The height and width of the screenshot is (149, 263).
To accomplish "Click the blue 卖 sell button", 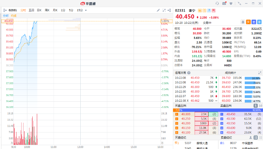I will click(x=254, y=22).
